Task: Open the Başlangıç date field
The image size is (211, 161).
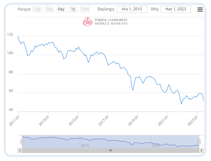Action: pyautogui.click(x=132, y=9)
